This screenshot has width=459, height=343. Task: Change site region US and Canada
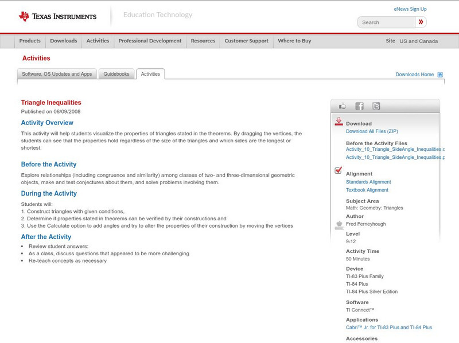tap(419, 41)
